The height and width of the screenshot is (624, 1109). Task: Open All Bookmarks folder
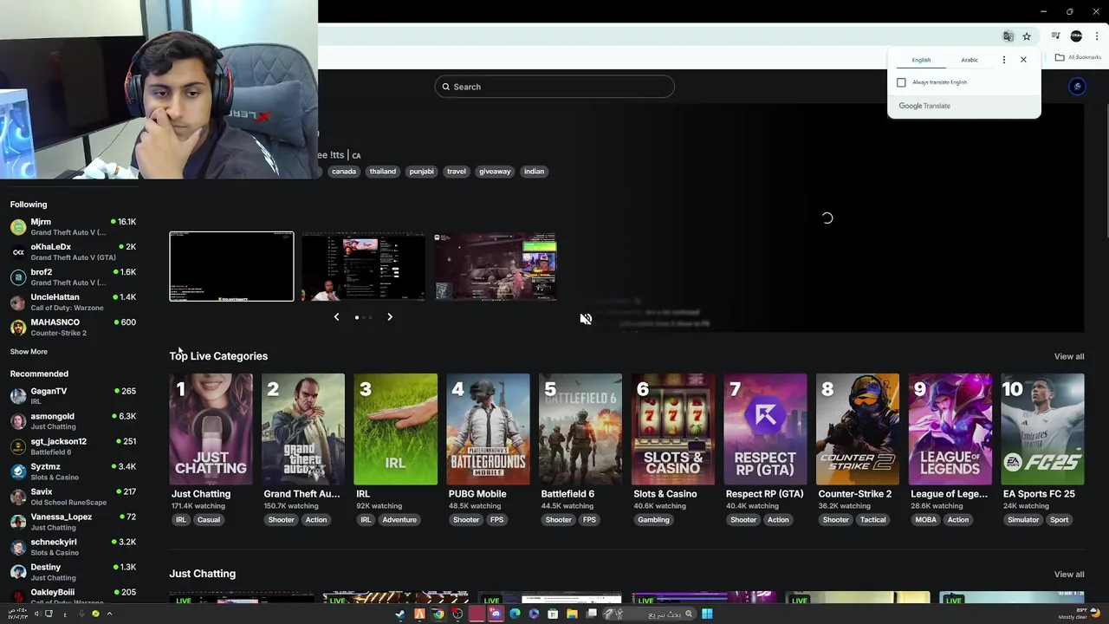[1078, 57]
